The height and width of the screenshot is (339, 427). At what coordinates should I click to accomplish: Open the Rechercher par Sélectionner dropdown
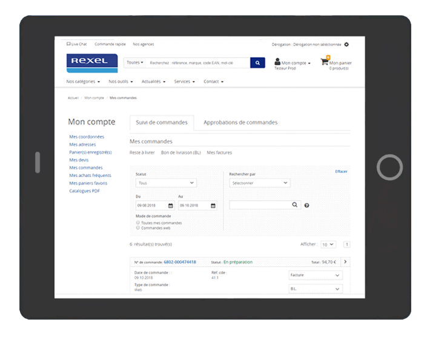(259, 183)
